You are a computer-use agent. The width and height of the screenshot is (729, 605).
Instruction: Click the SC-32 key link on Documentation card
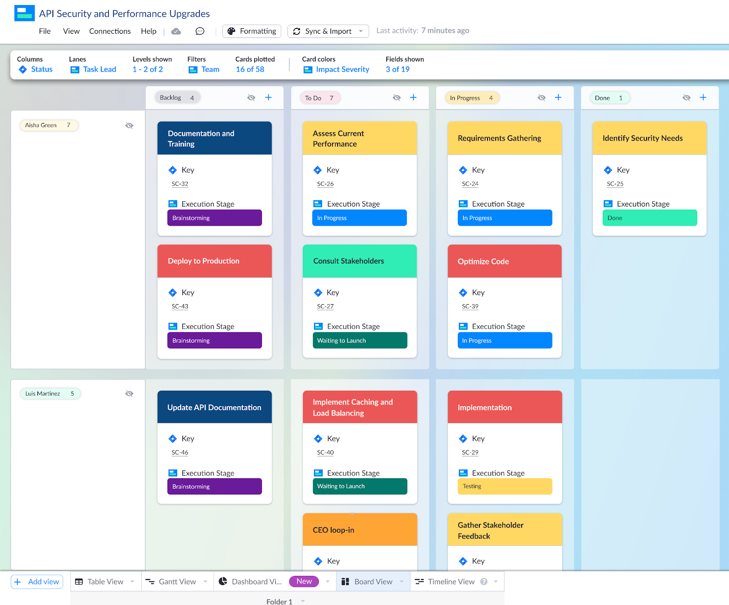pos(180,184)
